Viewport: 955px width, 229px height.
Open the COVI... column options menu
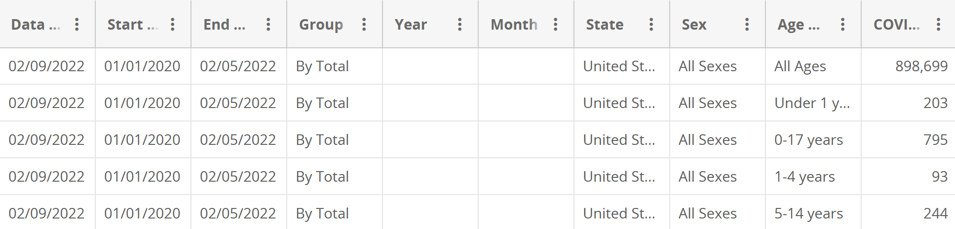pyautogui.click(x=938, y=24)
